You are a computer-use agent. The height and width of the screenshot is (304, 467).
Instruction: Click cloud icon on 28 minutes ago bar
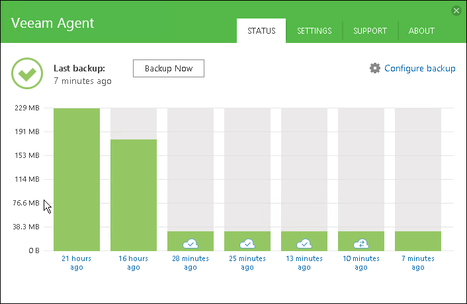tap(191, 243)
